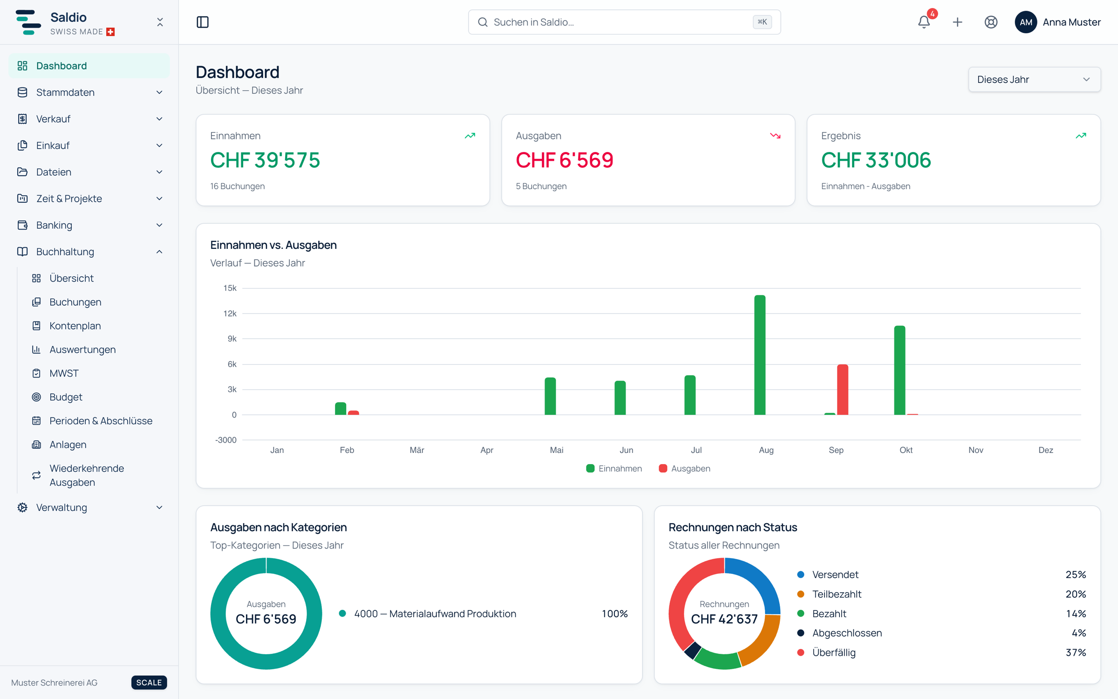
Task: Click the September Ausgaben red bar
Action: tap(843, 390)
